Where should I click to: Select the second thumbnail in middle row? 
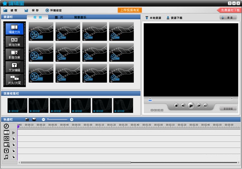68,52
